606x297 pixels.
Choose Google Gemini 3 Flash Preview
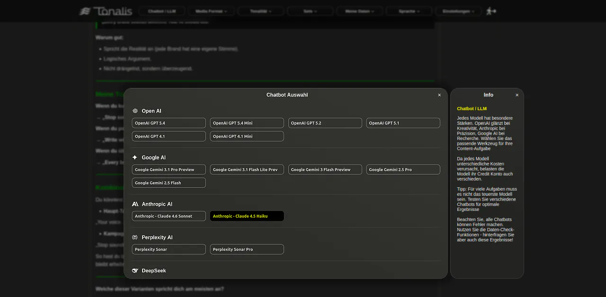(325, 169)
